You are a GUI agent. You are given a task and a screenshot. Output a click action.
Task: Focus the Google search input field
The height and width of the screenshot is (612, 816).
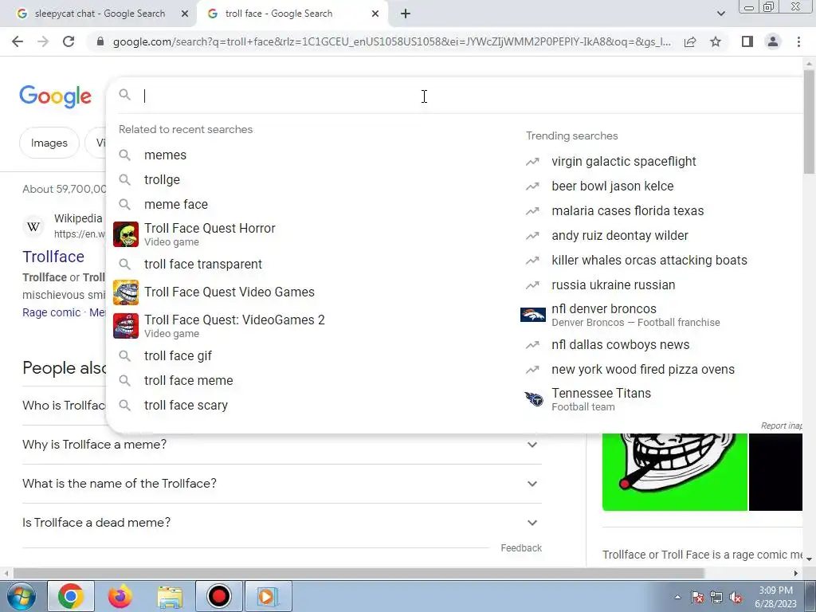point(469,96)
